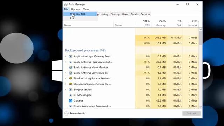This screenshot has height=126, width=224.
Task: Switch to the Users tab
Action: point(125,14)
